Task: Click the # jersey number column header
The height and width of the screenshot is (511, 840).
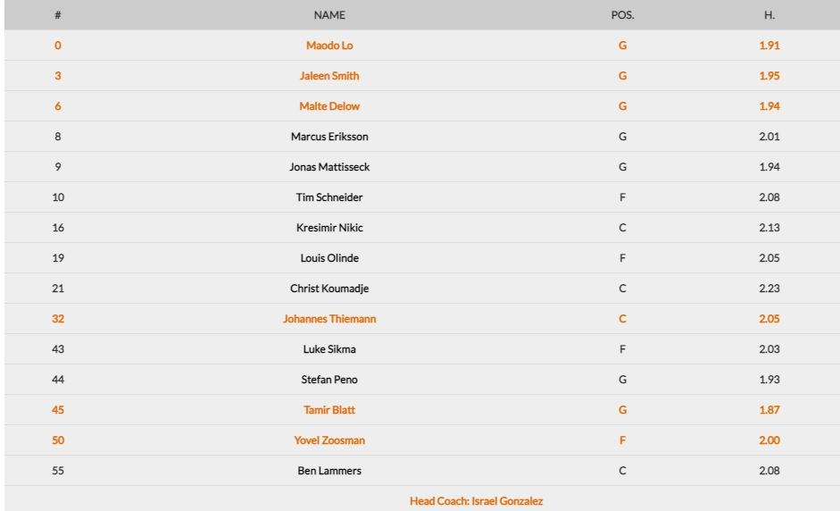Action: 58,15
